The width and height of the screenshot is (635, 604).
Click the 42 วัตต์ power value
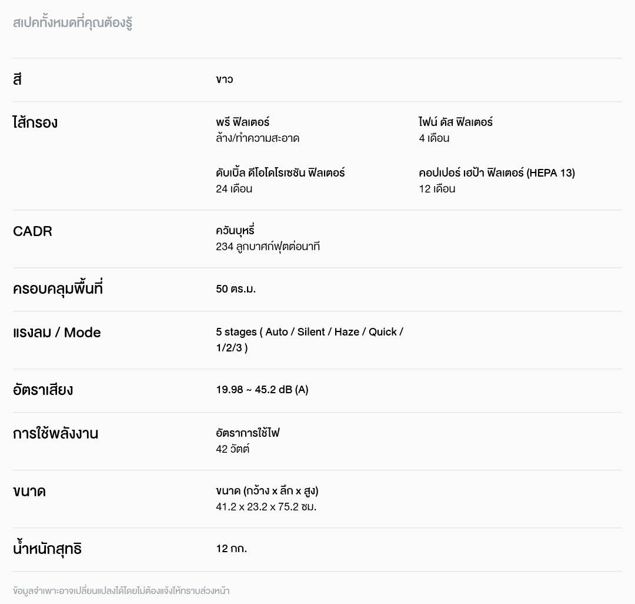(232, 449)
